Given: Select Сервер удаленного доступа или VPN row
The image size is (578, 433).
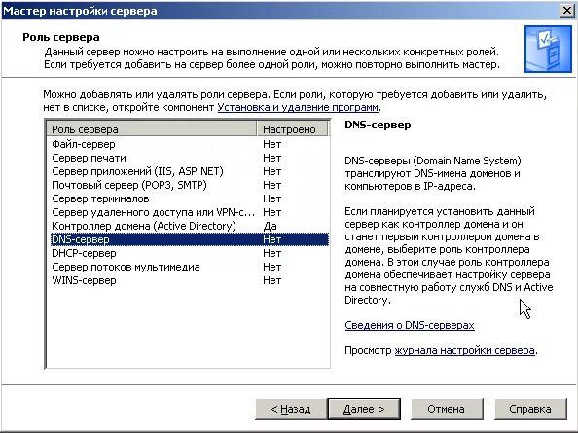Looking at the screenshot, I should click(x=189, y=213).
